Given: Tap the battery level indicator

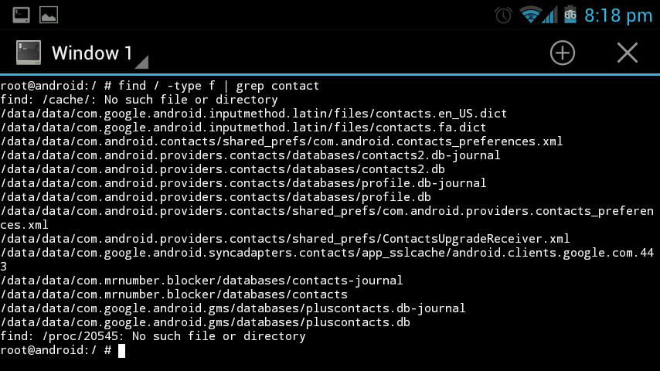Looking at the screenshot, I should pos(571,15).
